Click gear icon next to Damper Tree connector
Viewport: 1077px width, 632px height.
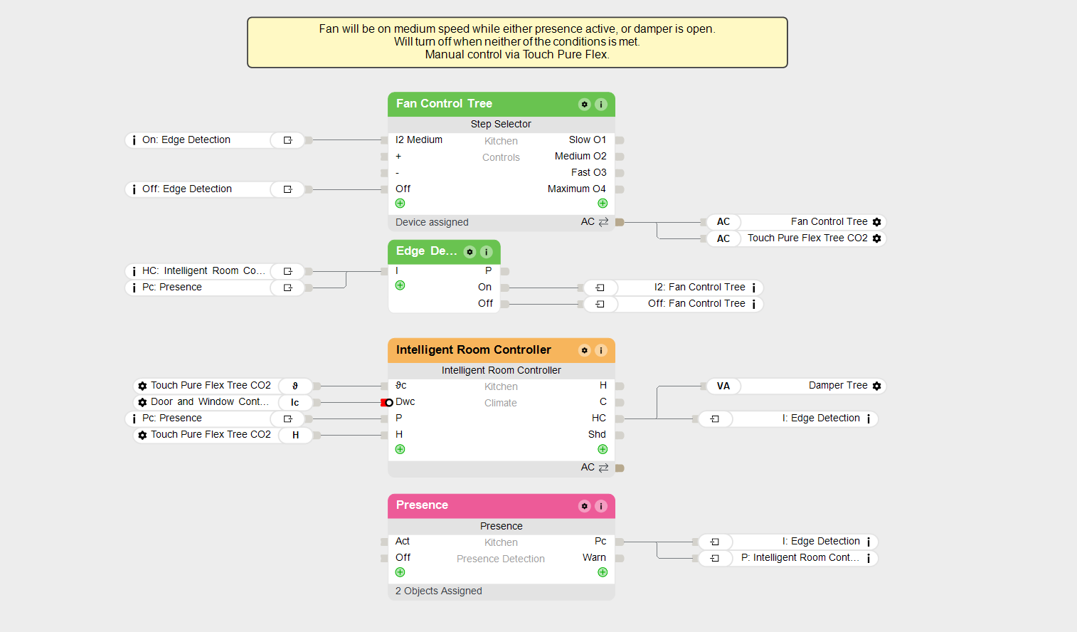(x=877, y=386)
